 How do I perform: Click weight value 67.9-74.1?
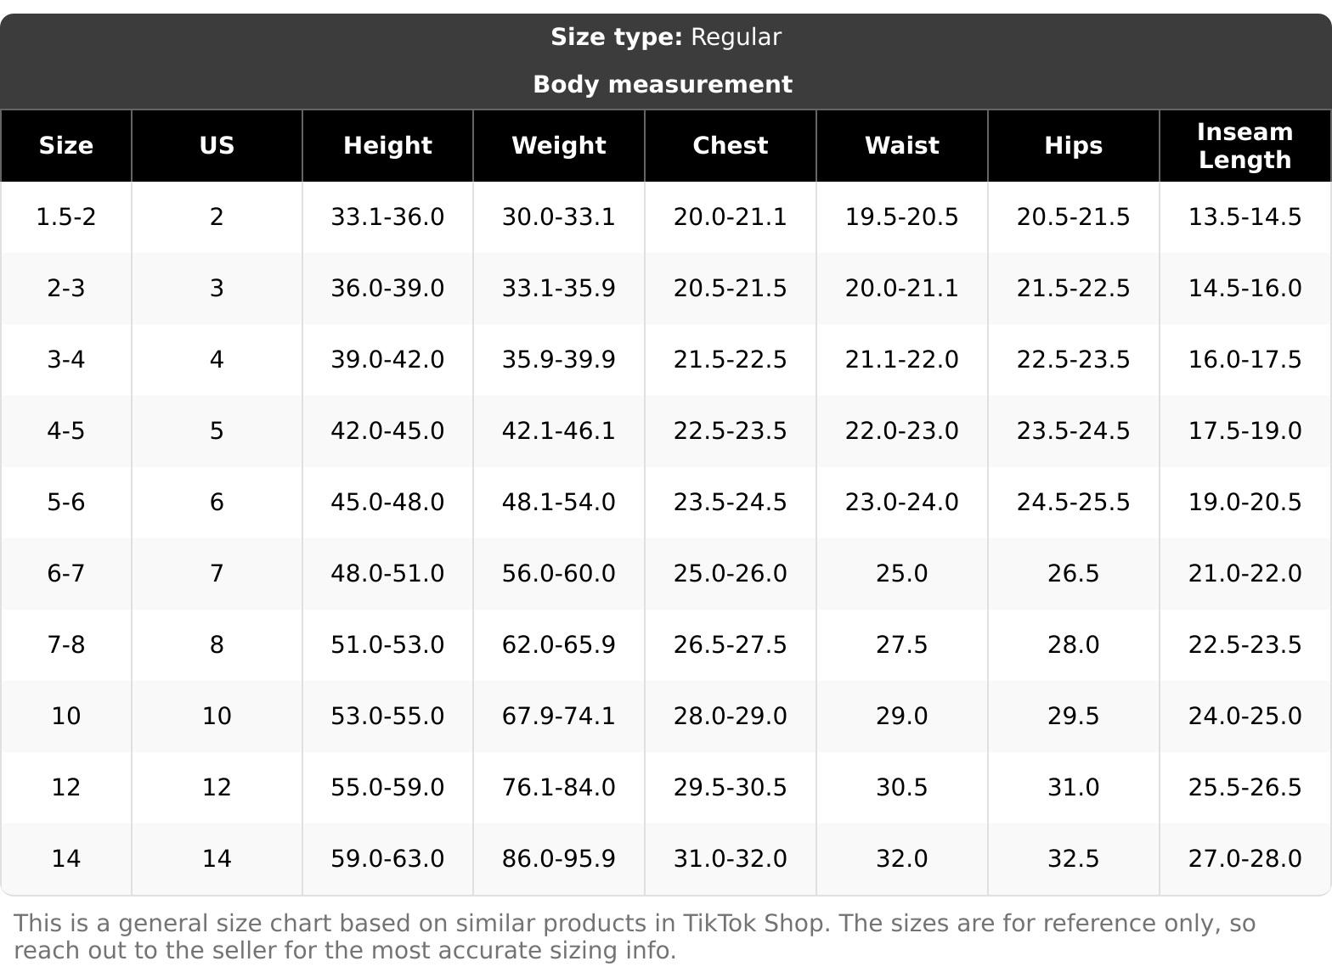[559, 717]
